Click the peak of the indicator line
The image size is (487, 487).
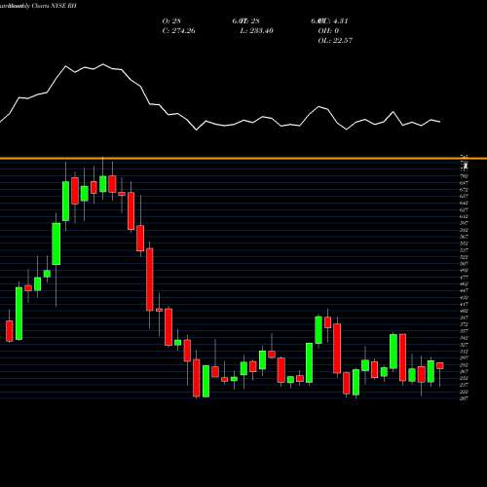coord(103,64)
